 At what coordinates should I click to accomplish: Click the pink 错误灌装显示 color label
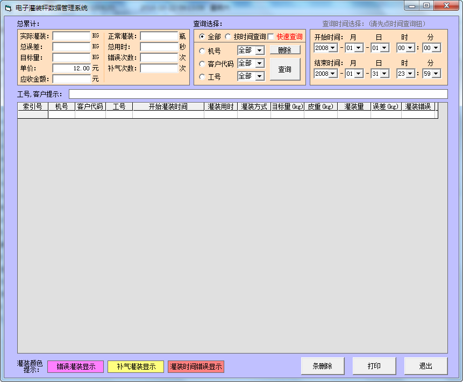click(x=75, y=366)
